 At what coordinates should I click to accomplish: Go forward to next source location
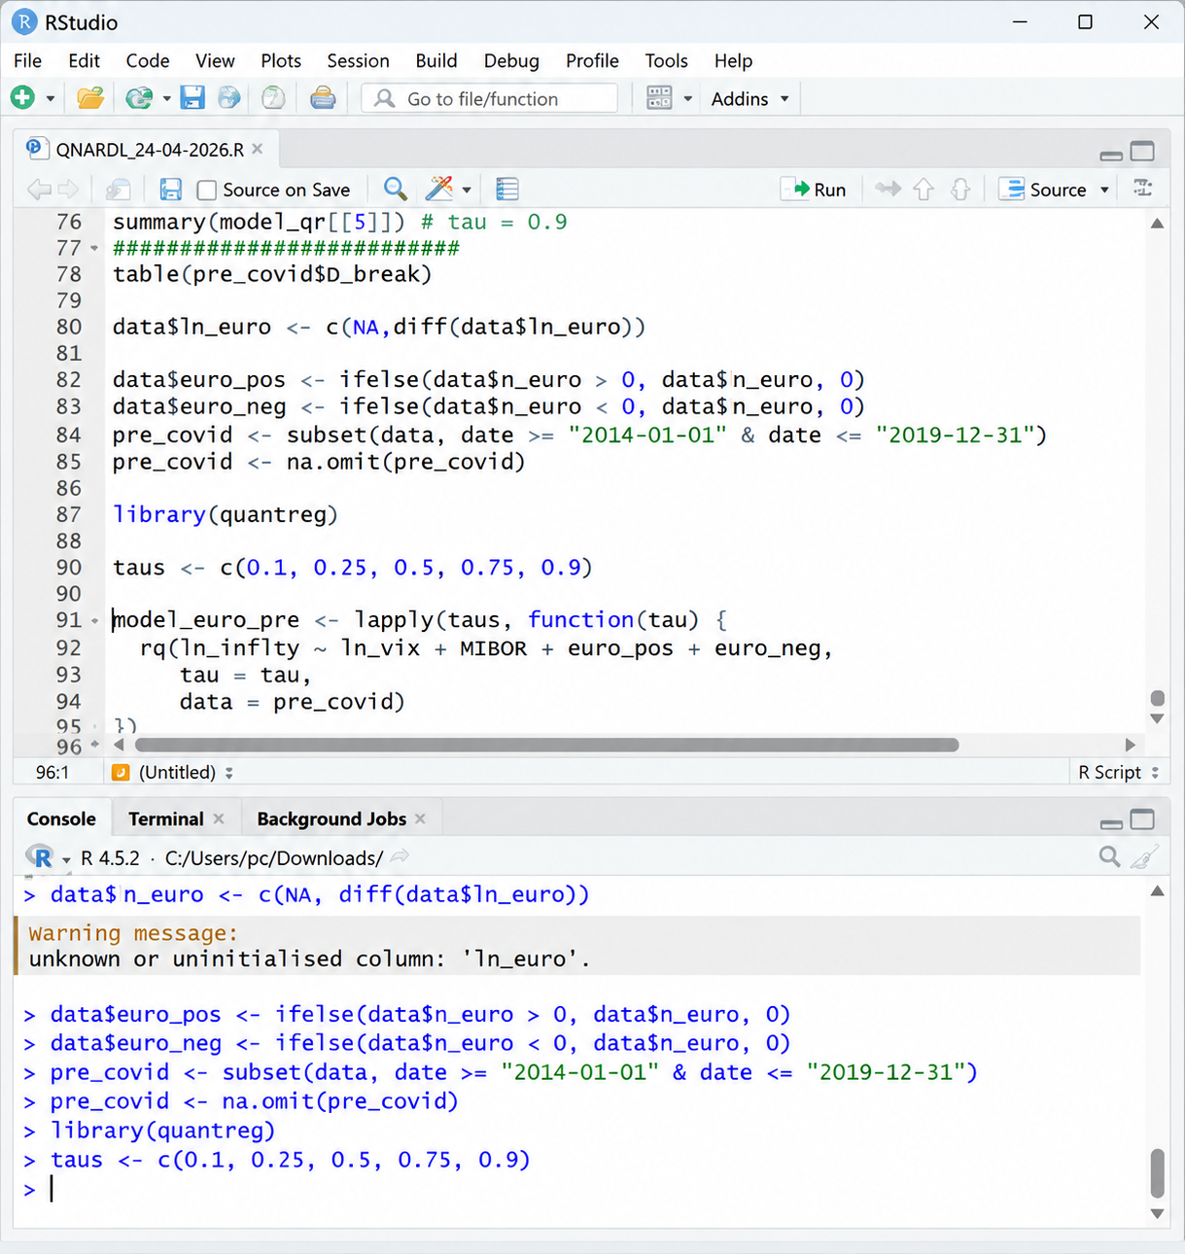pyautogui.click(x=68, y=190)
